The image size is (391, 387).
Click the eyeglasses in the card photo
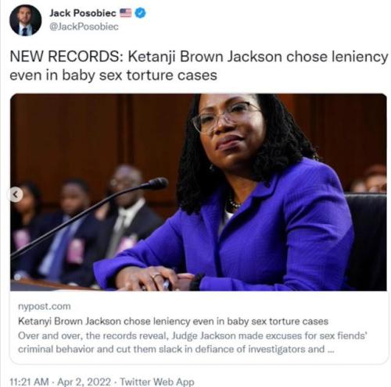point(226,116)
